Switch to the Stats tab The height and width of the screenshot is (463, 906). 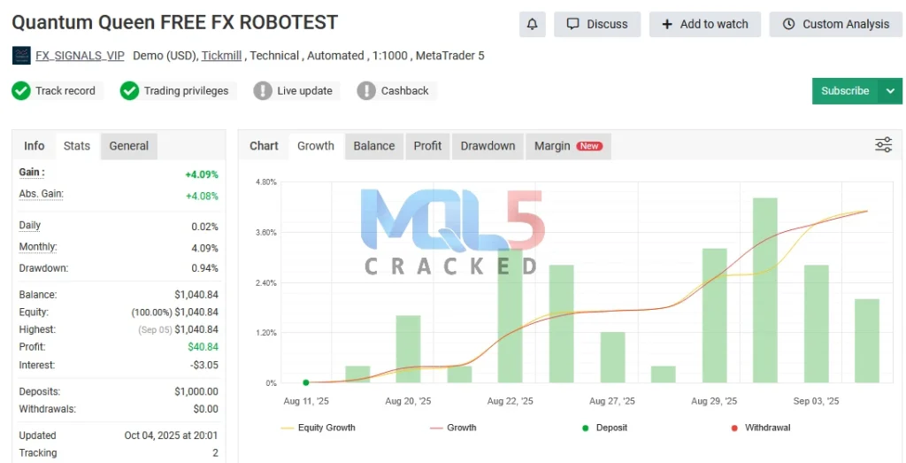coord(77,146)
